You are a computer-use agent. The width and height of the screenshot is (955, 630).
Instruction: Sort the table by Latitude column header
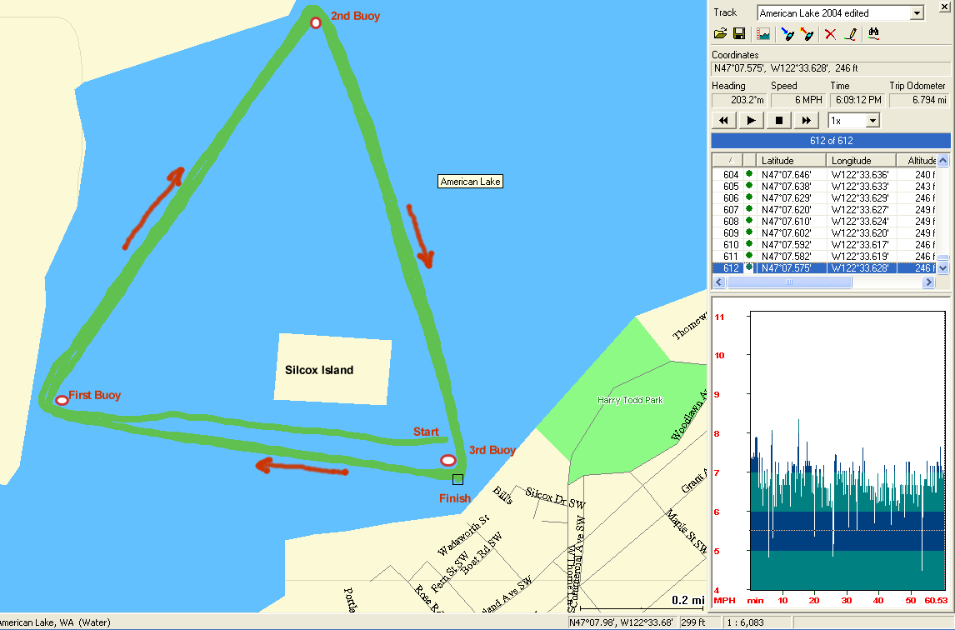[792, 161]
